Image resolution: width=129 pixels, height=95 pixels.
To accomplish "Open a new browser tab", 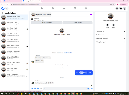I will [43, 1].
